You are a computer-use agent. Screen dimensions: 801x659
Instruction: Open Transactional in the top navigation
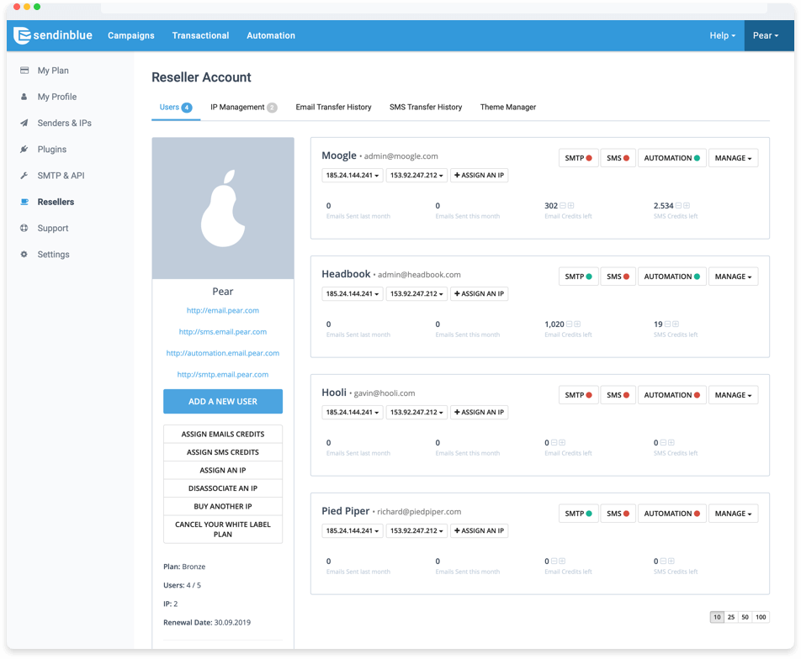[200, 36]
